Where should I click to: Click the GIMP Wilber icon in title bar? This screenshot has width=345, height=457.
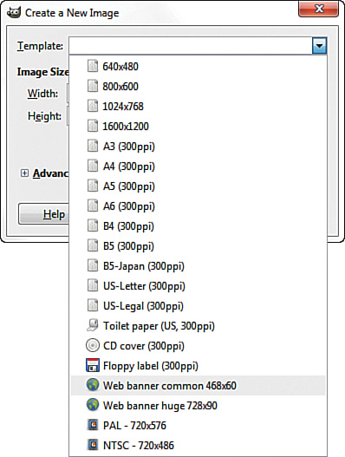coord(14,13)
